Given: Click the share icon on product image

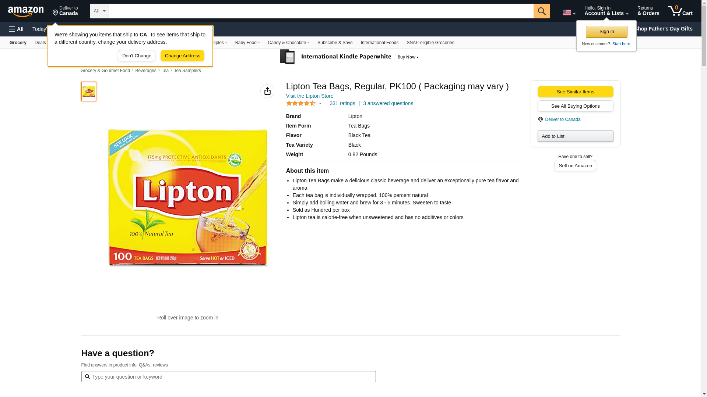Looking at the screenshot, I should pos(267,91).
